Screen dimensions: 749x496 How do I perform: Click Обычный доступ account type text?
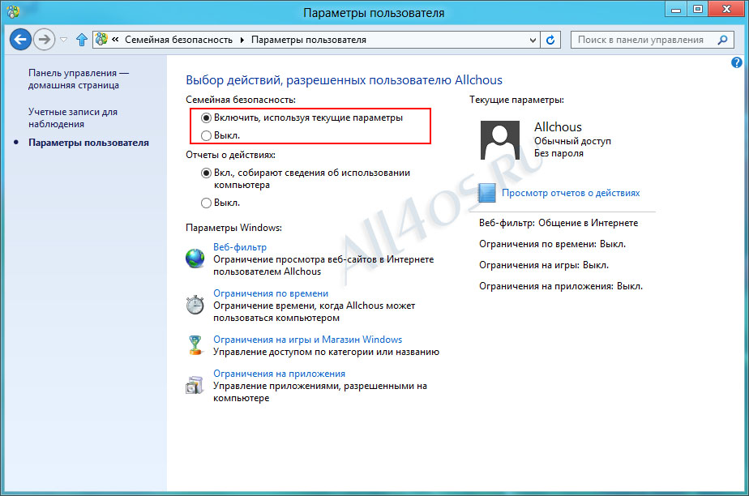point(572,141)
